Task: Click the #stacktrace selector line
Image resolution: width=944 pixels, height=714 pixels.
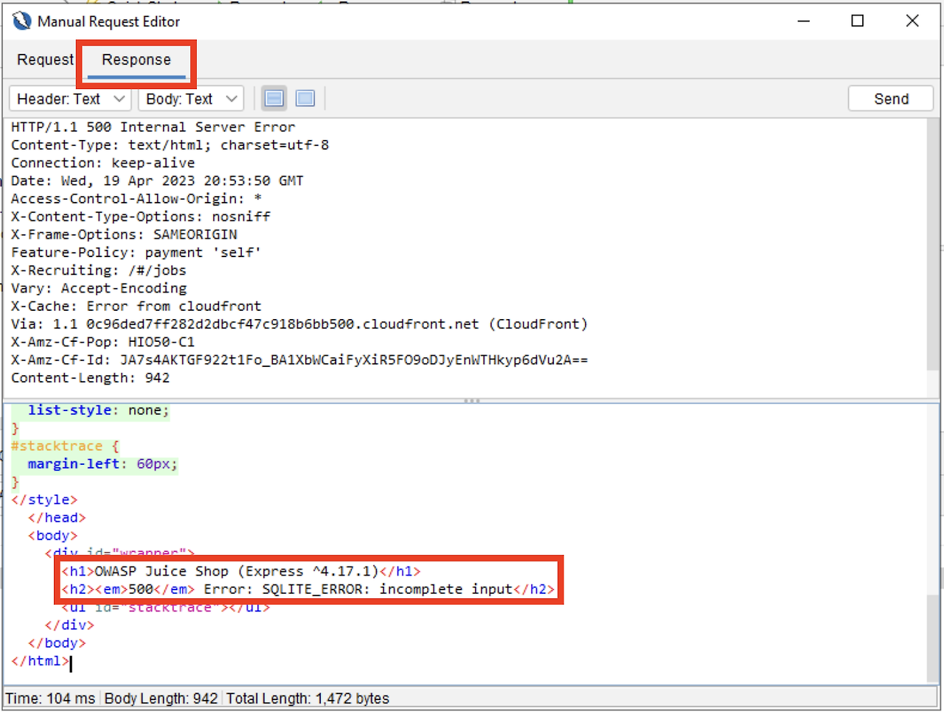Action: point(65,446)
